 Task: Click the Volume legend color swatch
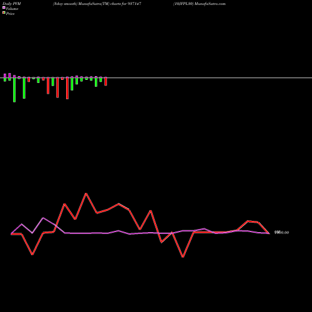click(4, 7)
